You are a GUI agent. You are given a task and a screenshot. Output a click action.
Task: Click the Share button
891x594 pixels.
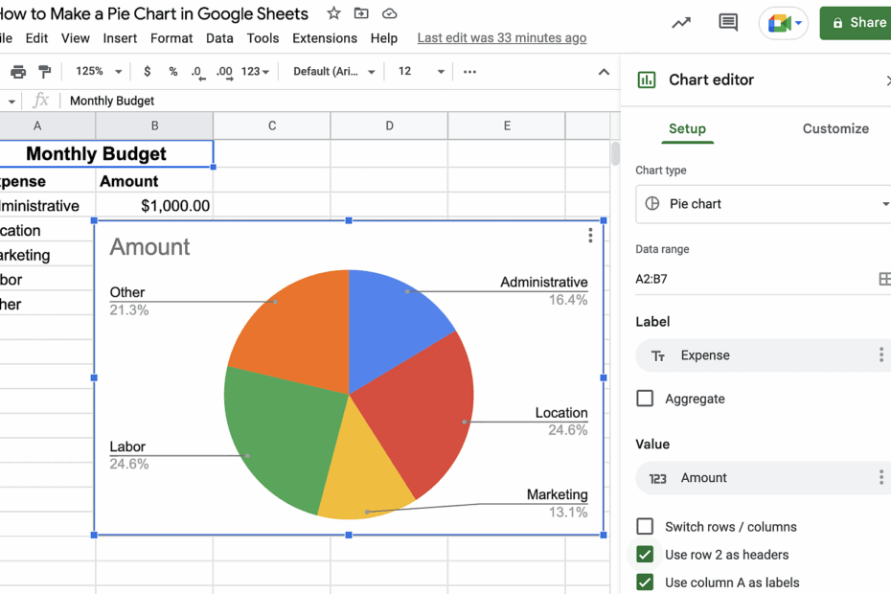[856, 23]
